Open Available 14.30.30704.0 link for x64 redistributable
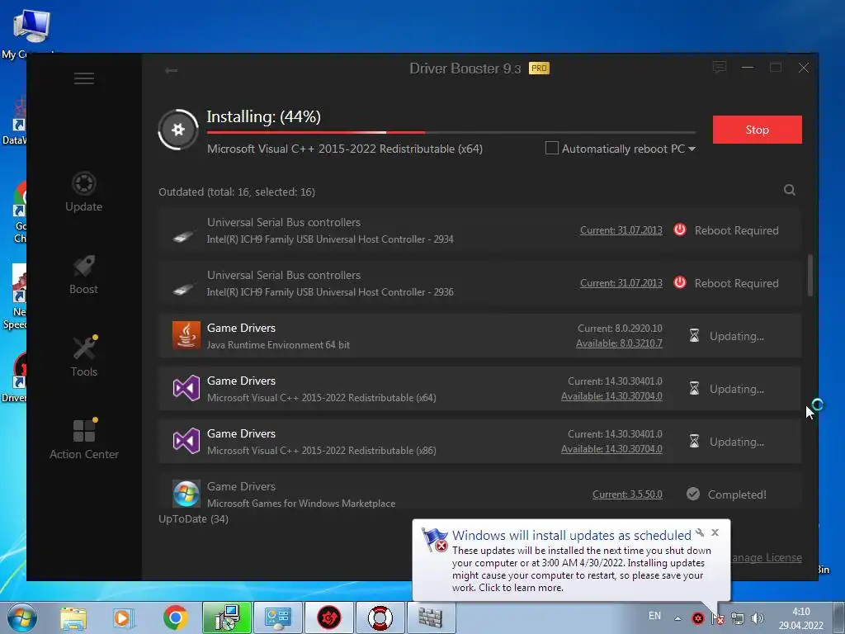The height and width of the screenshot is (634, 845). coord(611,396)
